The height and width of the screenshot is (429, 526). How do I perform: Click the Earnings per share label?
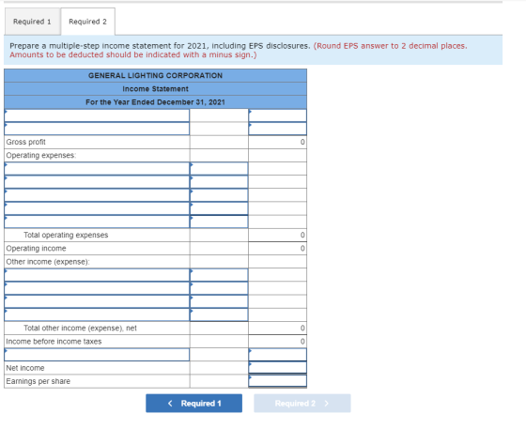tap(38, 381)
